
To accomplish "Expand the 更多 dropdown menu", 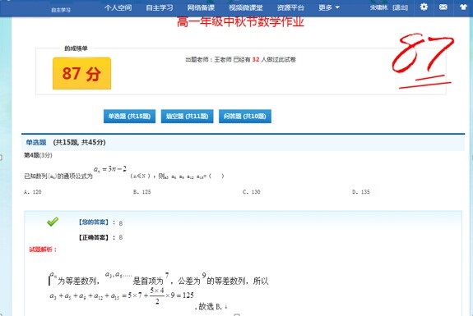I will click(x=329, y=7).
